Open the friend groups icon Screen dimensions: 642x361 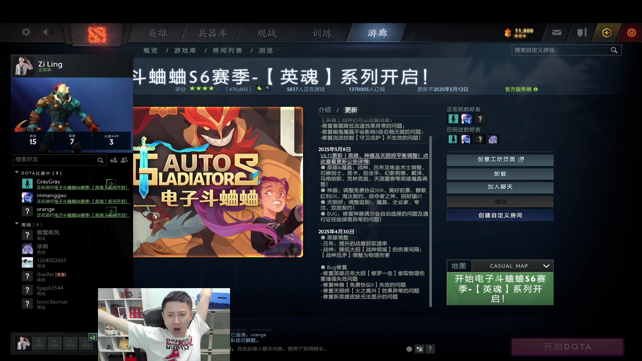click(x=124, y=160)
